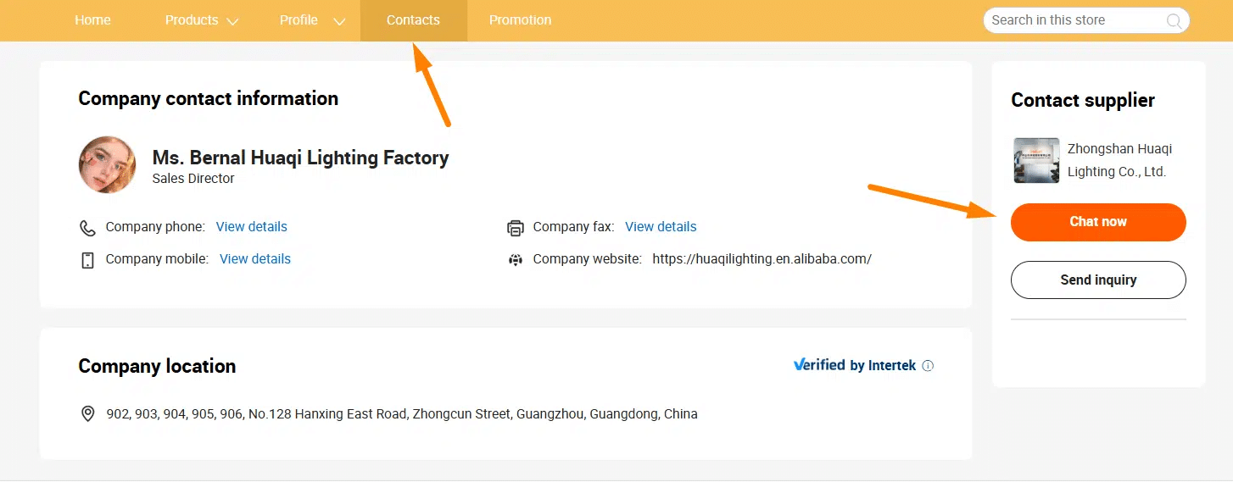The width and height of the screenshot is (1233, 482).
Task: Switch to the Contacts tab
Action: click(413, 20)
